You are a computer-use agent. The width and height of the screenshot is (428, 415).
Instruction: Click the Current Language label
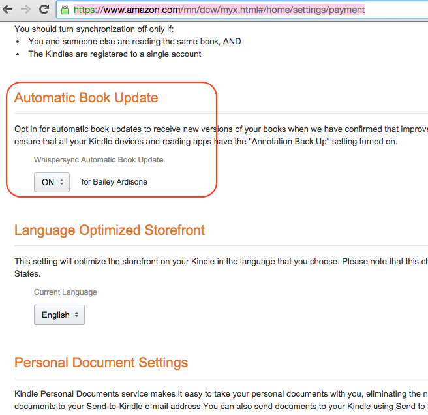coord(65,292)
